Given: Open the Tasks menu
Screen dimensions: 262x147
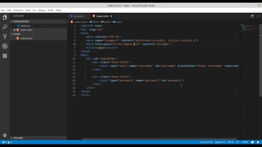Looking at the screenshot, I should coord(50,10).
